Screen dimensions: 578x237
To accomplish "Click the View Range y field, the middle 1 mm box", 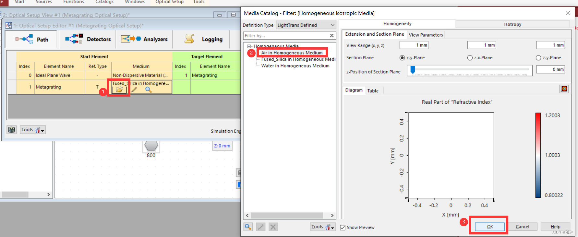I will pyautogui.click(x=482, y=45).
